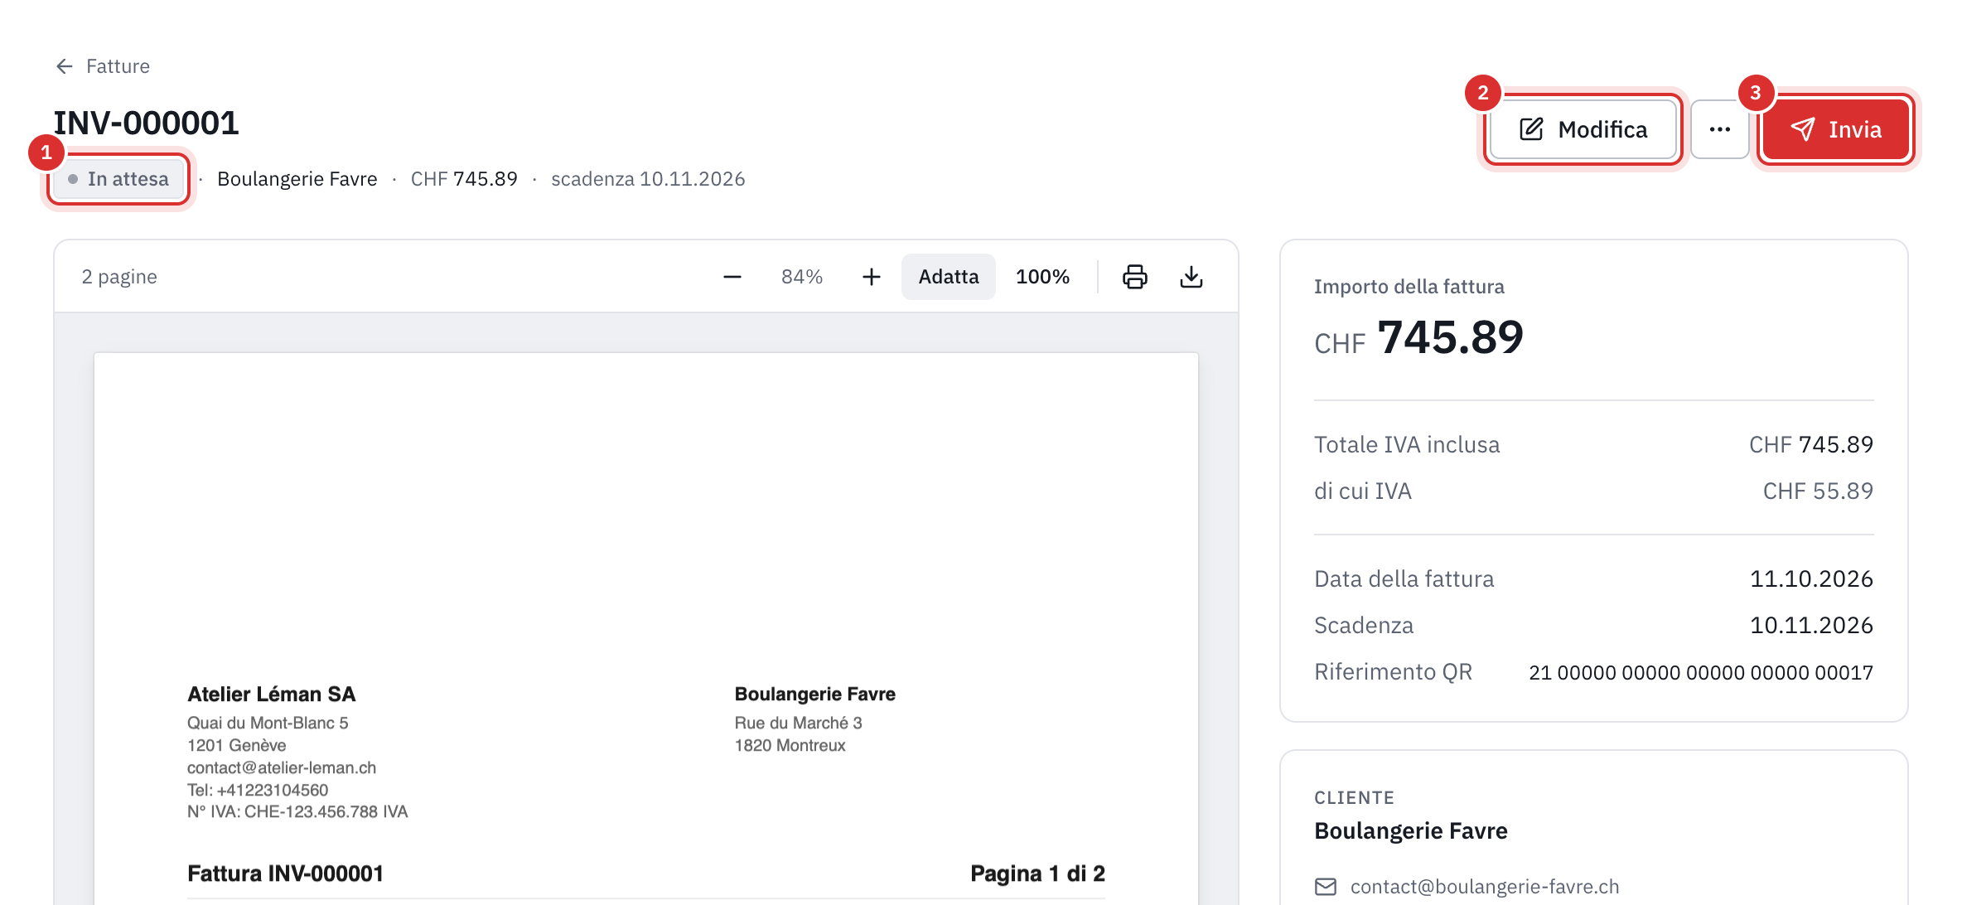Image resolution: width=1962 pixels, height=905 pixels.
Task: Click the N° IVA: CHE-123.456.788 line
Action: click(297, 812)
